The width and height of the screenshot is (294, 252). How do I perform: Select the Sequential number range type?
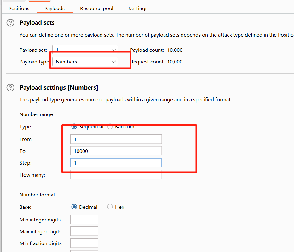[74, 127]
